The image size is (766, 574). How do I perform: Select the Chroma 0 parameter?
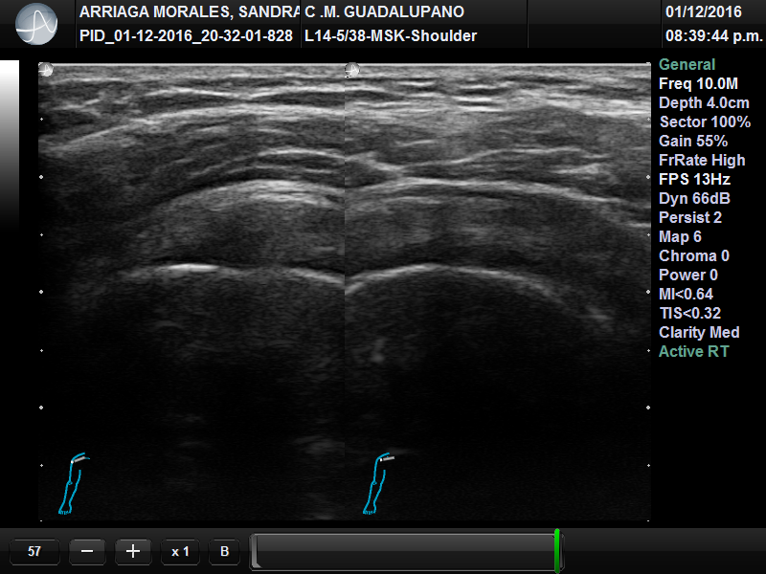click(x=693, y=255)
